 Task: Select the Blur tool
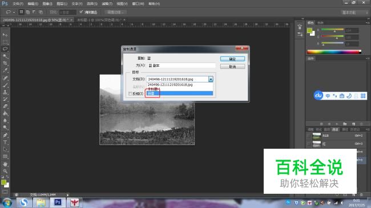point(5,121)
